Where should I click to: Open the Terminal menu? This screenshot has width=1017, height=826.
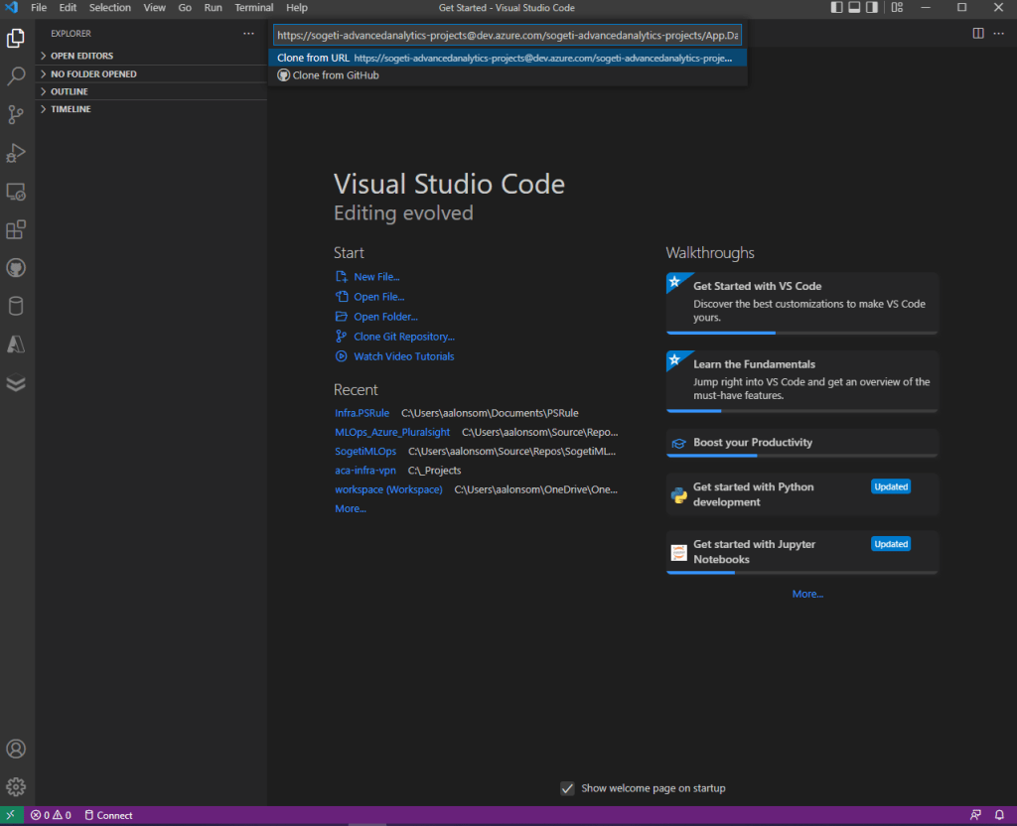point(253,8)
